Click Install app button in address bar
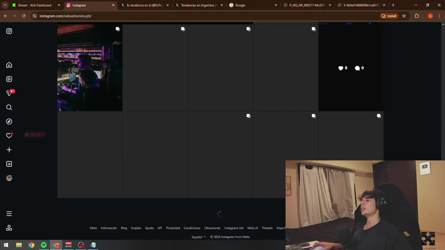The width and height of the screenshot is (445, 250). tap(389, 16)
